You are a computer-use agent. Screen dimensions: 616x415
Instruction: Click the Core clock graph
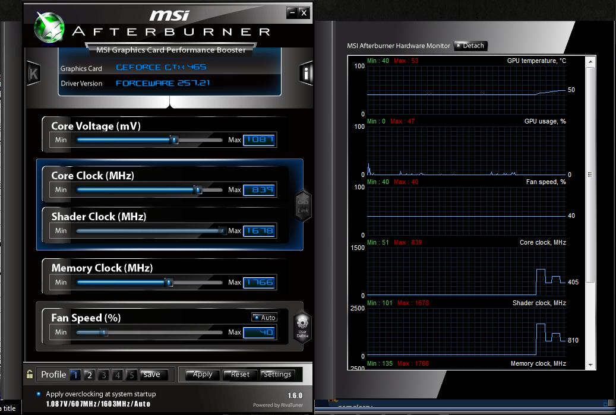(466, 271)
